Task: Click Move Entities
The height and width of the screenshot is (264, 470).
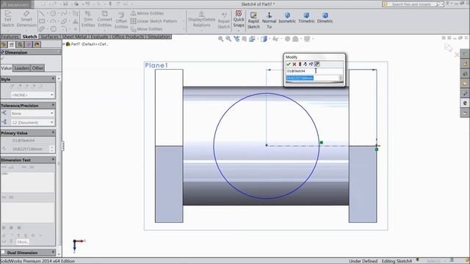Action: [147, 29]
